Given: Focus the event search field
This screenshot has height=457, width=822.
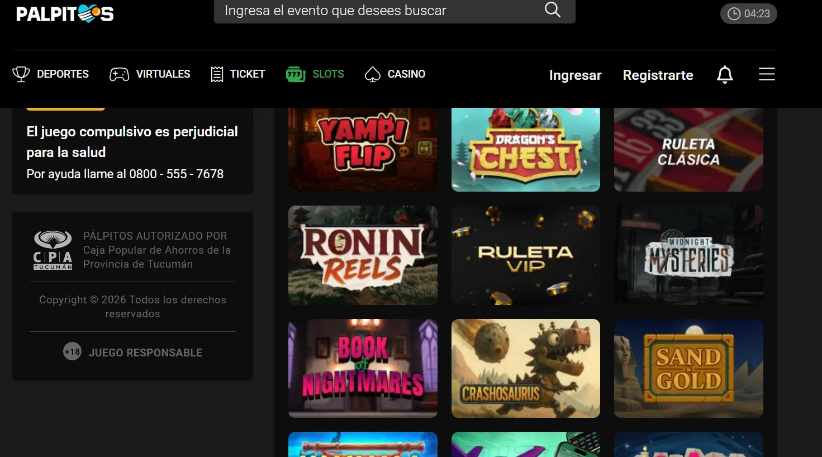Looking at the screenshot, I should click(380, 11).
